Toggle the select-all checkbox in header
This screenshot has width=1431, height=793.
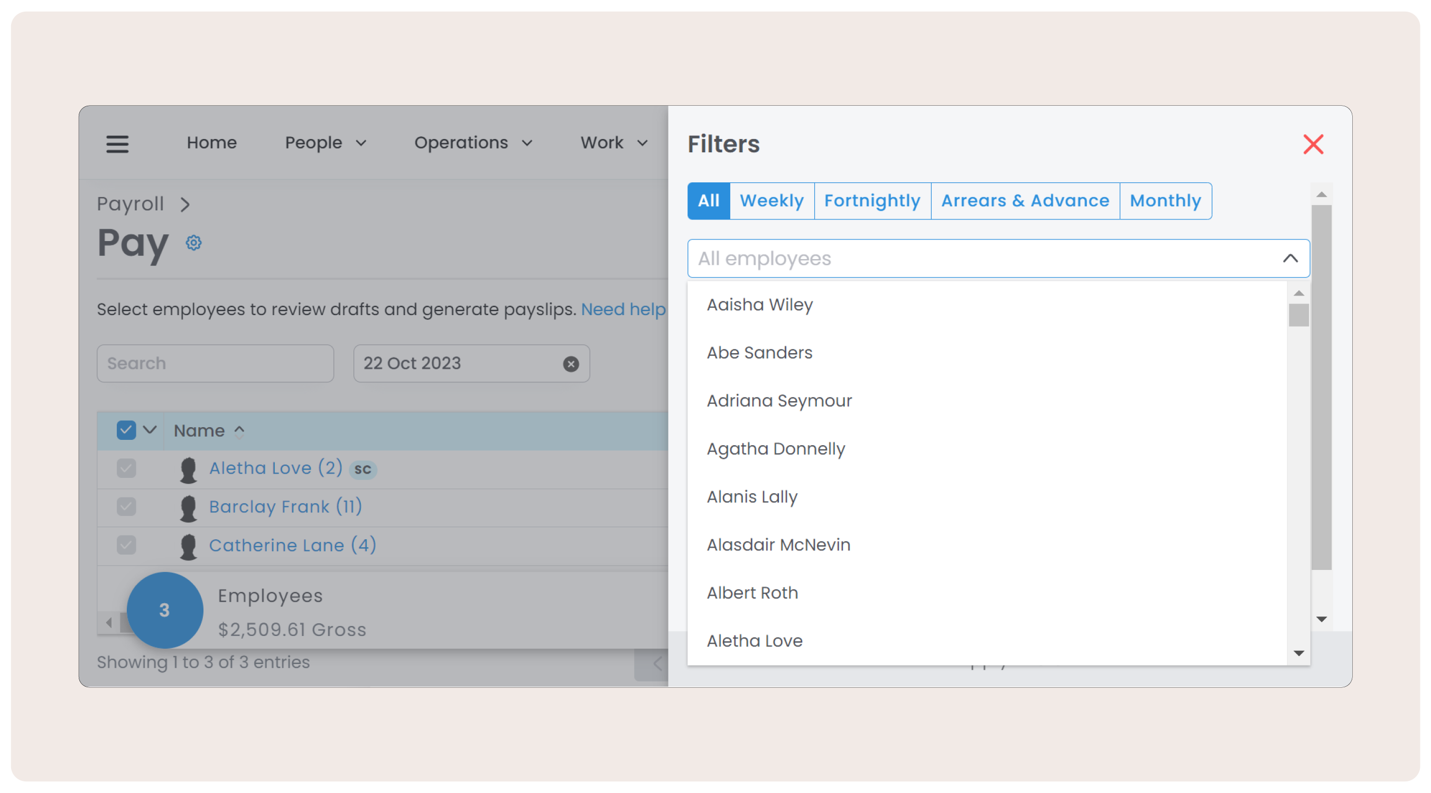point(126,431)
